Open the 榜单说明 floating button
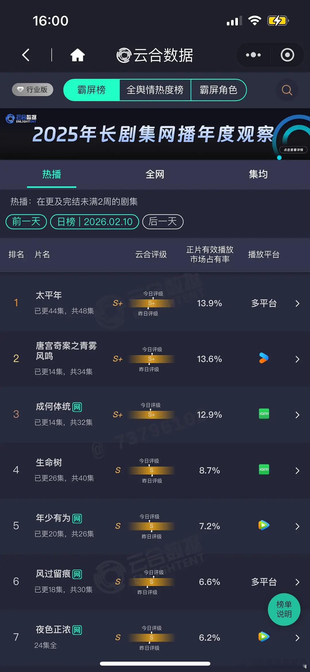 (x=284, y=610)
